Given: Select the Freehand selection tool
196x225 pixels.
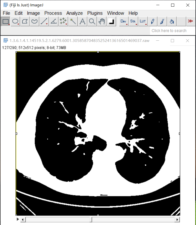Looking at the screenshot, I should tap(34, 21).
